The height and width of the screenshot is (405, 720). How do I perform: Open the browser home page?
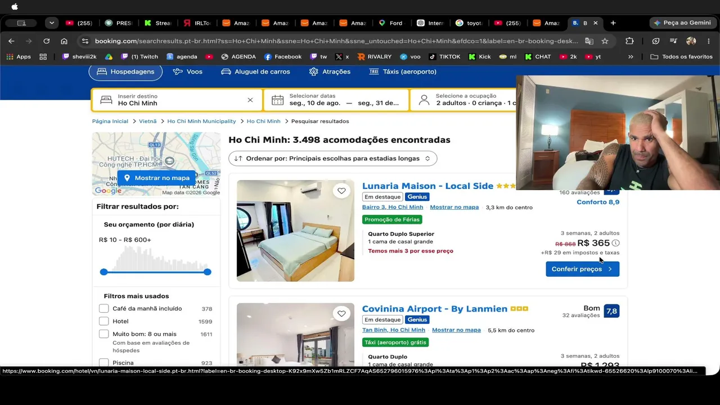coord(64,41)
